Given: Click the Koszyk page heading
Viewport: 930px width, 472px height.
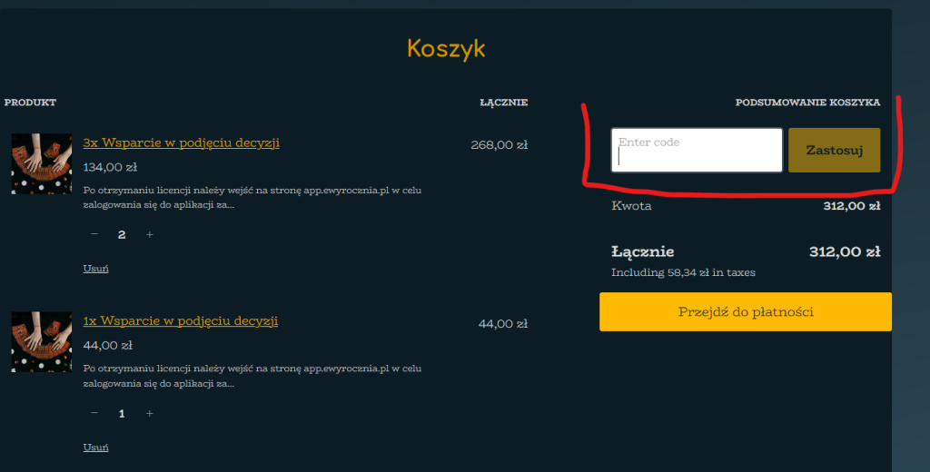Looking at the screenshot, I should tap(446, 48).
